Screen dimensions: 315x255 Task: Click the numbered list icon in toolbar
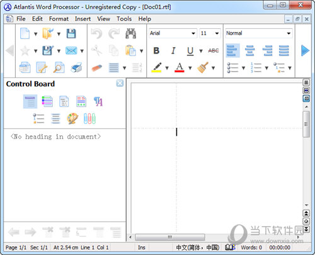tap(256, 67)
